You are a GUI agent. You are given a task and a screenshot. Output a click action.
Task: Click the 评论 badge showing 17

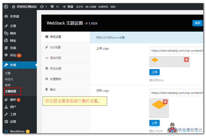(x=19, y=55)
